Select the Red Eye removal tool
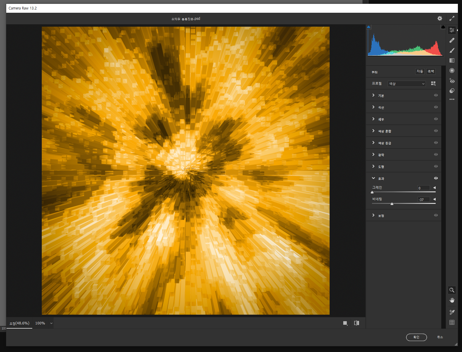Image resolution: width=462 pixels, height=352 pixels. point(452,81)
